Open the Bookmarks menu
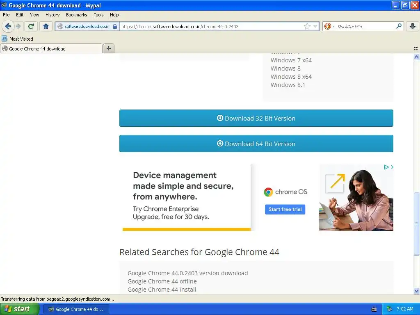 pos(77,15)
